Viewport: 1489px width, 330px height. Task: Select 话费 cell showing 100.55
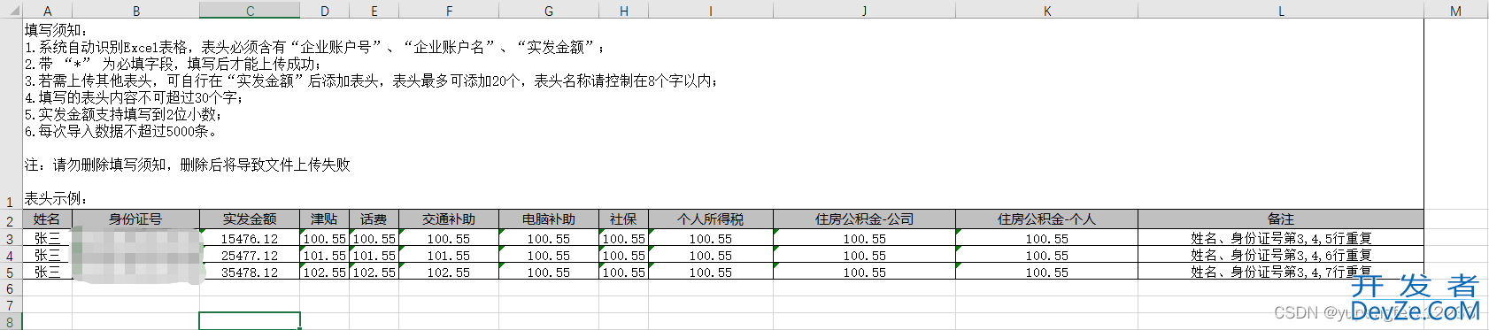click(374, 239)
